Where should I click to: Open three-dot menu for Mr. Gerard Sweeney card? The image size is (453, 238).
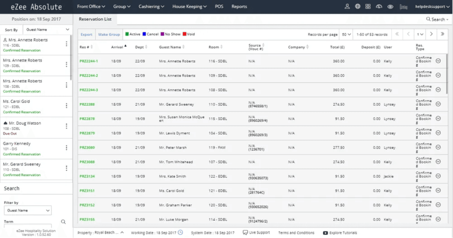tap(67, 168)
